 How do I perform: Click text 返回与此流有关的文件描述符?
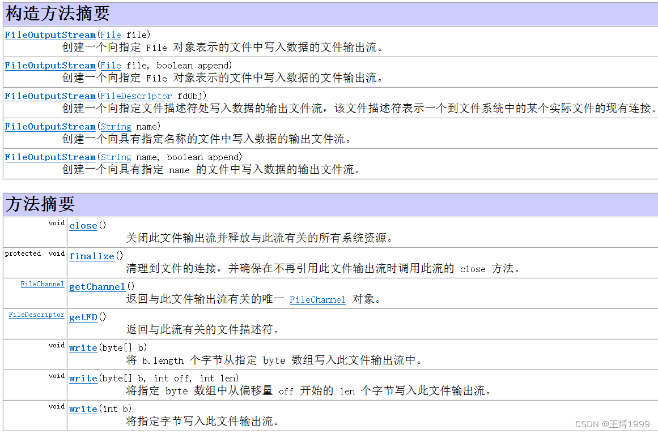point(203,330)
